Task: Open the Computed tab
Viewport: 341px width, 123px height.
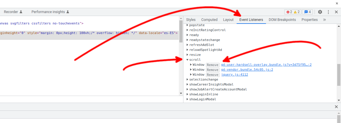Action: click(x=209, y=20)
